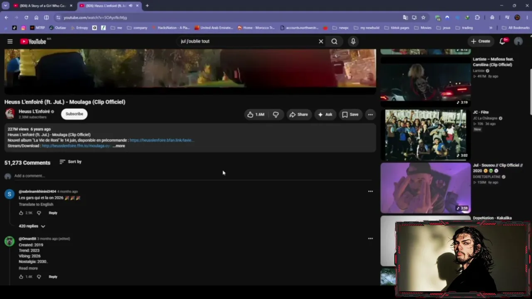Screen dimensions: 532x299
Task: Open more actions under the video
Action: click(370, 115)
